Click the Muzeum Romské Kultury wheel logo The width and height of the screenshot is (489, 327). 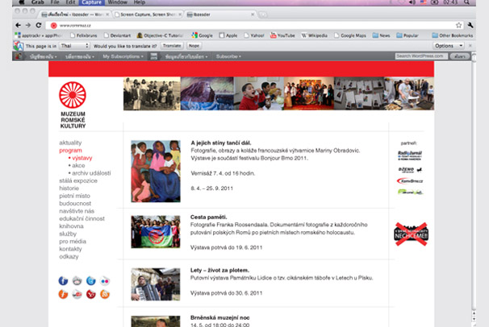73,96
